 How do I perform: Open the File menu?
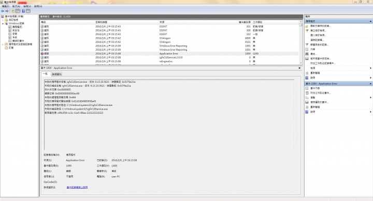click(x=6, y=6)
